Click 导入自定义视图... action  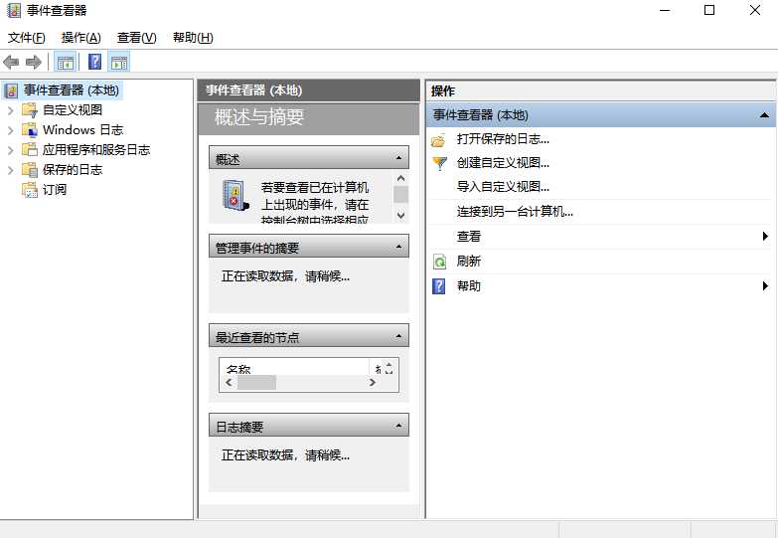[503, 187]
